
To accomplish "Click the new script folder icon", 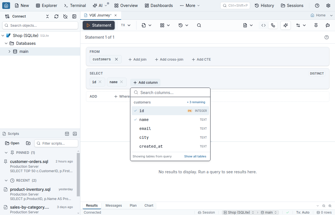I will (28, 143).
